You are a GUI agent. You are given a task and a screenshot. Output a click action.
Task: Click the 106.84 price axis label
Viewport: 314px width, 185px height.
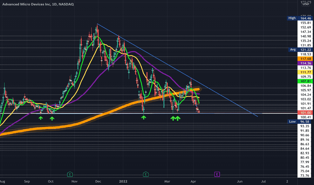tap(306, 86)
